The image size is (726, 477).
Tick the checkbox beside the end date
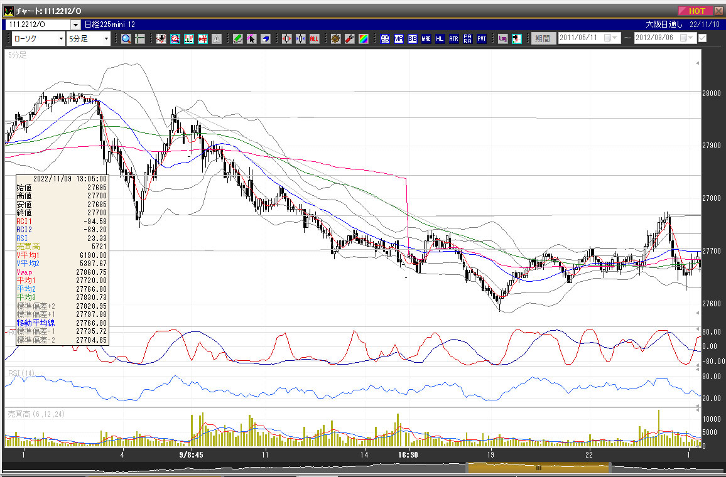pos(702,38)
